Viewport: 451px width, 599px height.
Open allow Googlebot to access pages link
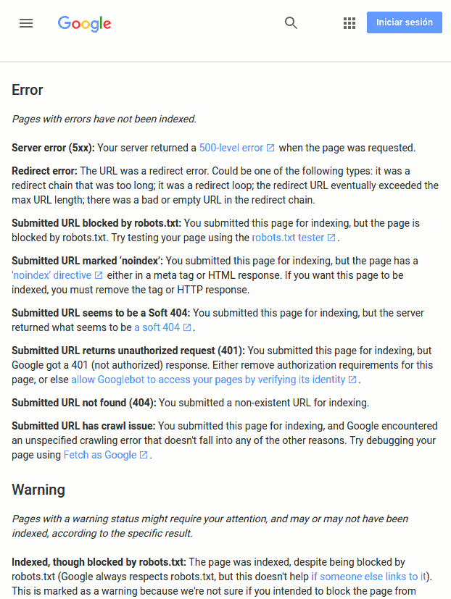tap(208, 380)
